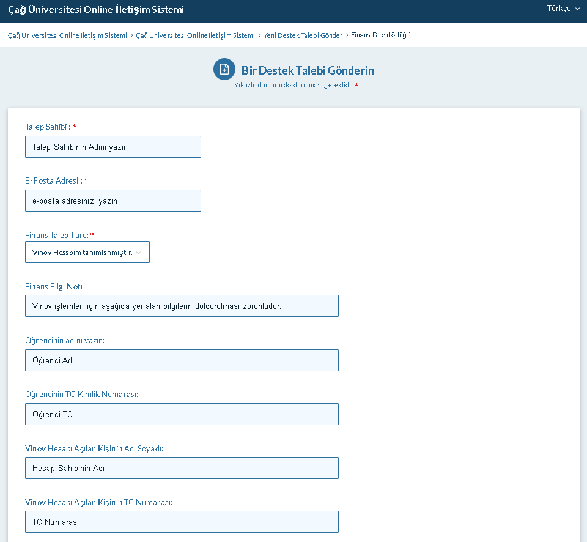Select the Finans Direktörlüğü breadcrumb
Viewport: 587px width, 542px height.
click(x=381, y=35)
